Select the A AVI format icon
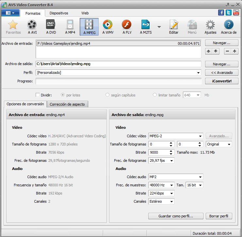Viewport: 242px width, 237px height. click(32, 27)
